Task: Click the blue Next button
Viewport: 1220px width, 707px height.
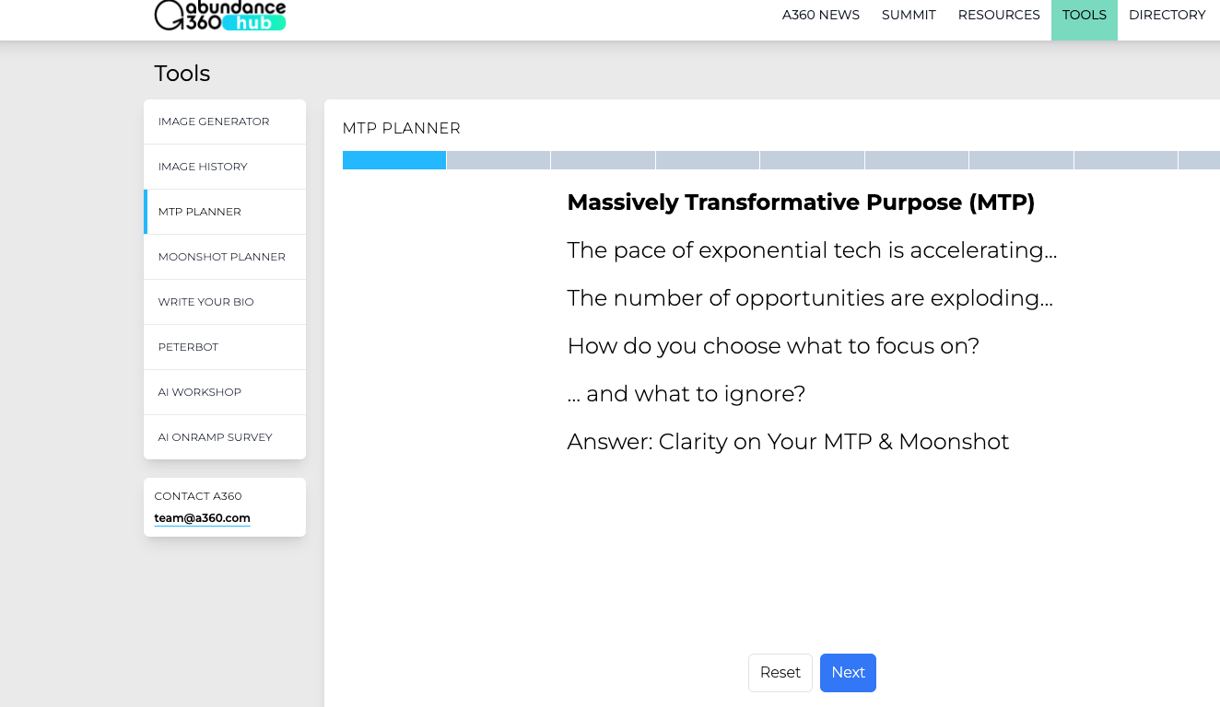Action: (848, 673)
